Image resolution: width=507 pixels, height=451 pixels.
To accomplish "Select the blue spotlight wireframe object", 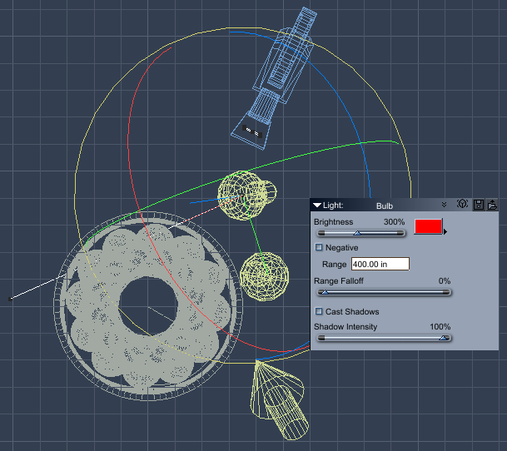I will click(x=276, y=77).
